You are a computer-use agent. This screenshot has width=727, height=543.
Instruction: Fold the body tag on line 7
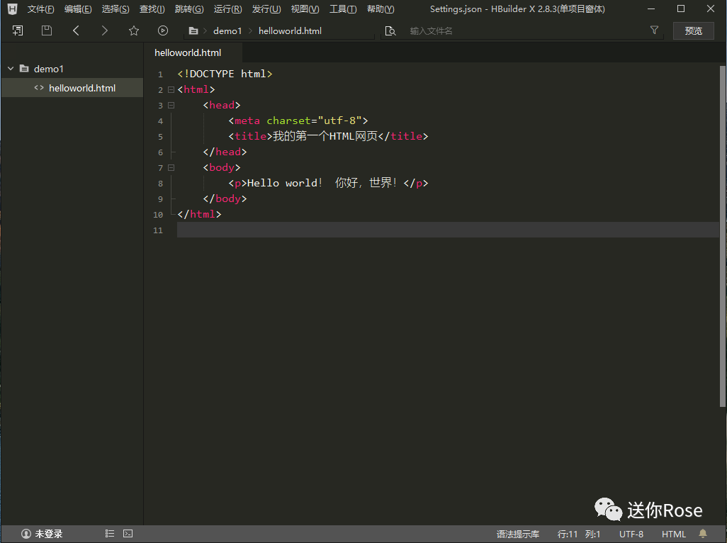(171, 168)
